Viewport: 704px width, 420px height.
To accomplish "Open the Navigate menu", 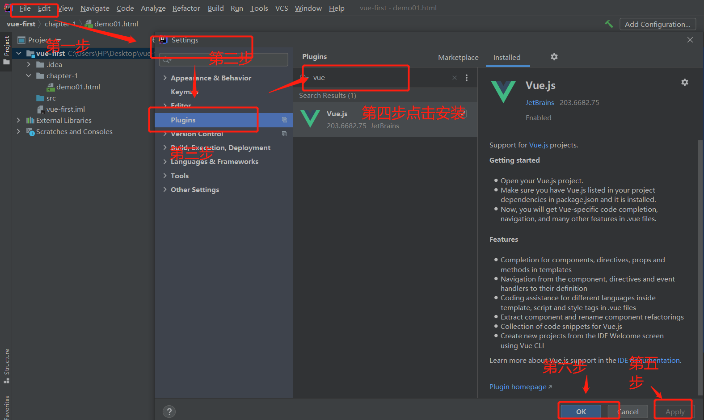I will 95,8.
